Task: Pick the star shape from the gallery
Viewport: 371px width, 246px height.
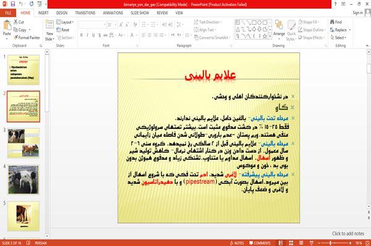Action: point(265,36)
